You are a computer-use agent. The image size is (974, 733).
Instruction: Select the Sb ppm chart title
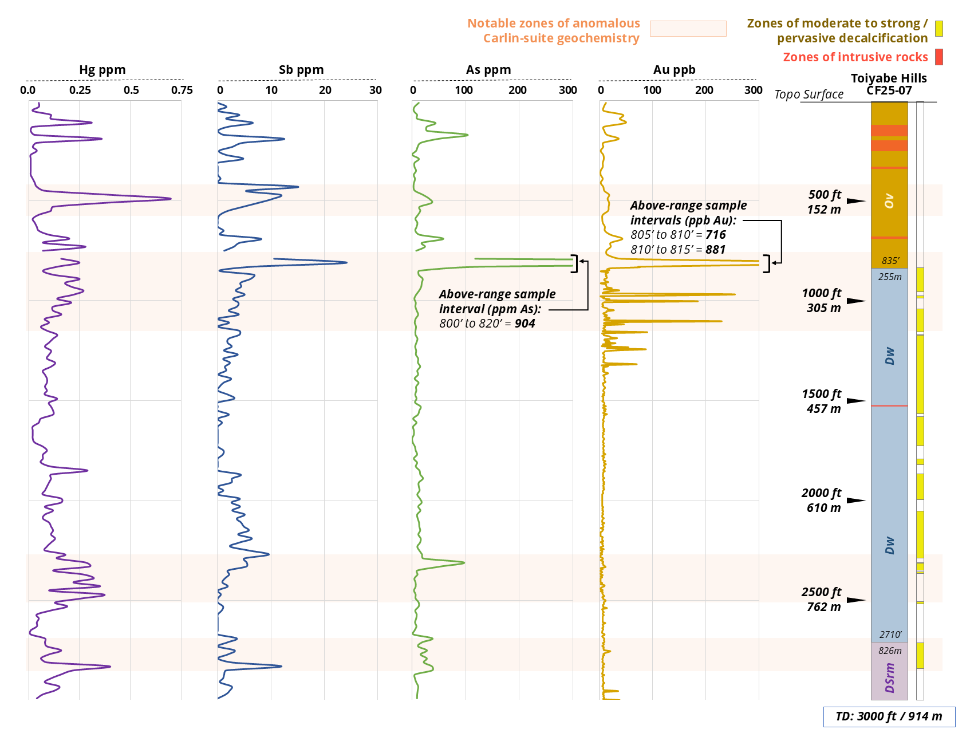(301, 70)
